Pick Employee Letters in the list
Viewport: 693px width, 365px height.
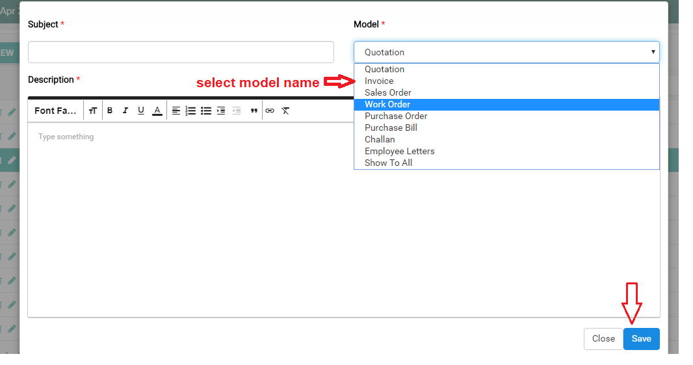[x=399, y=151]
